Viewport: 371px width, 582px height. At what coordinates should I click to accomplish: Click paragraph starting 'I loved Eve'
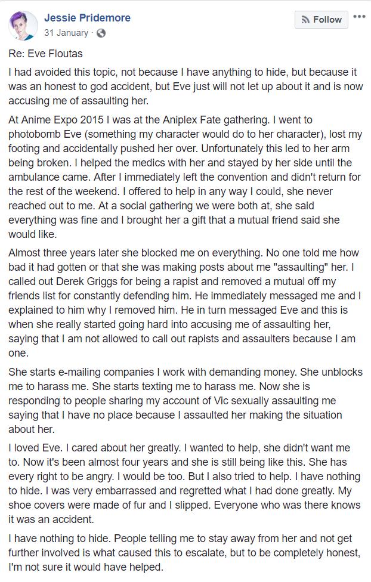coord(185,484)
